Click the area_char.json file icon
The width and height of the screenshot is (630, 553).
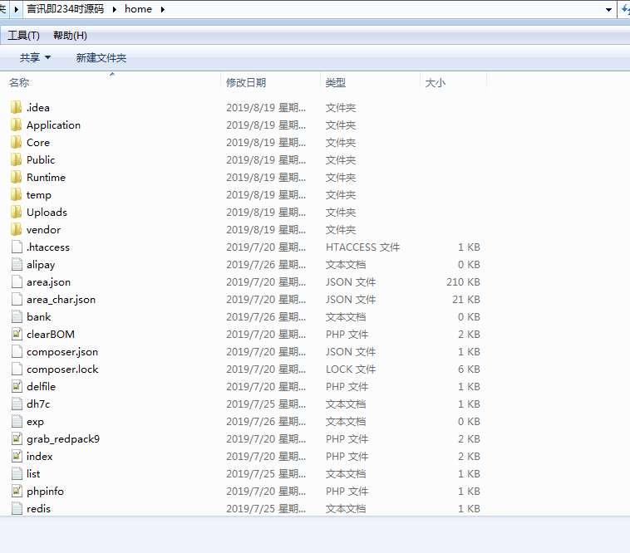click(17, 300)
